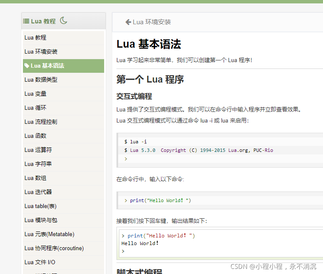This screenshot has width=323, height=274.
Task: Click the paragraph Lua 提供了交互式编程模式
Action: point(209,109)
